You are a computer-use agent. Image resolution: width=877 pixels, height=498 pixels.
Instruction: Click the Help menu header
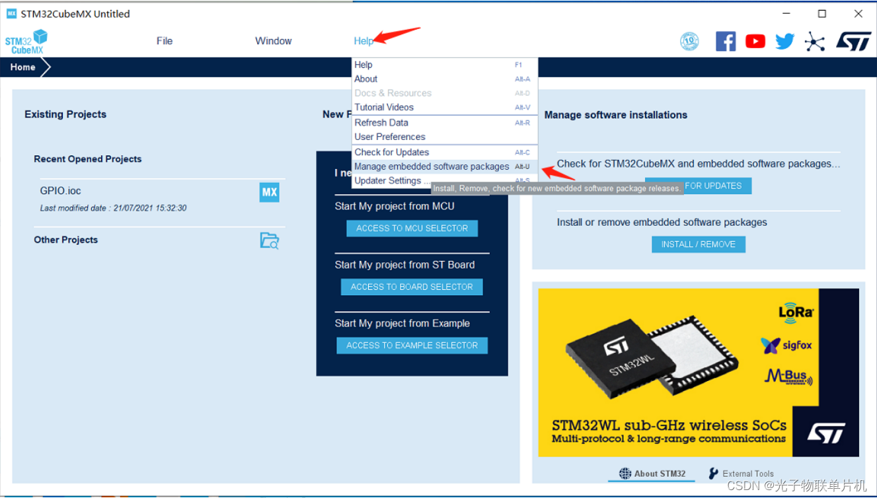[x=363, y=41]
